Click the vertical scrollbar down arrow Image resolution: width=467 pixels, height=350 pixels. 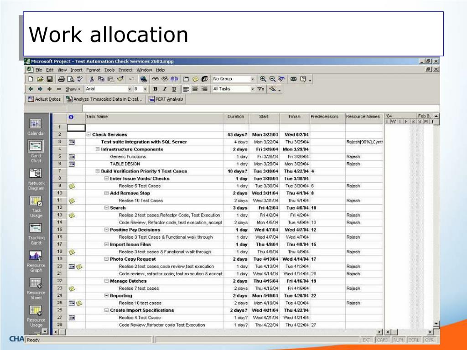pos(436,324)
